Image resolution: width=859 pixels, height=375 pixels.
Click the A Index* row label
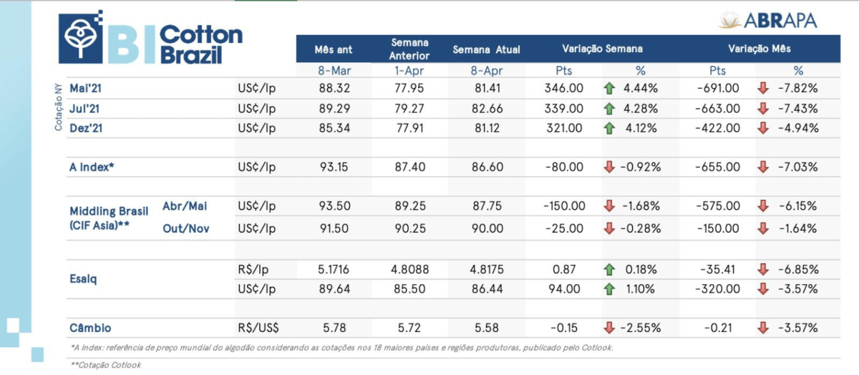pos(92,167)
